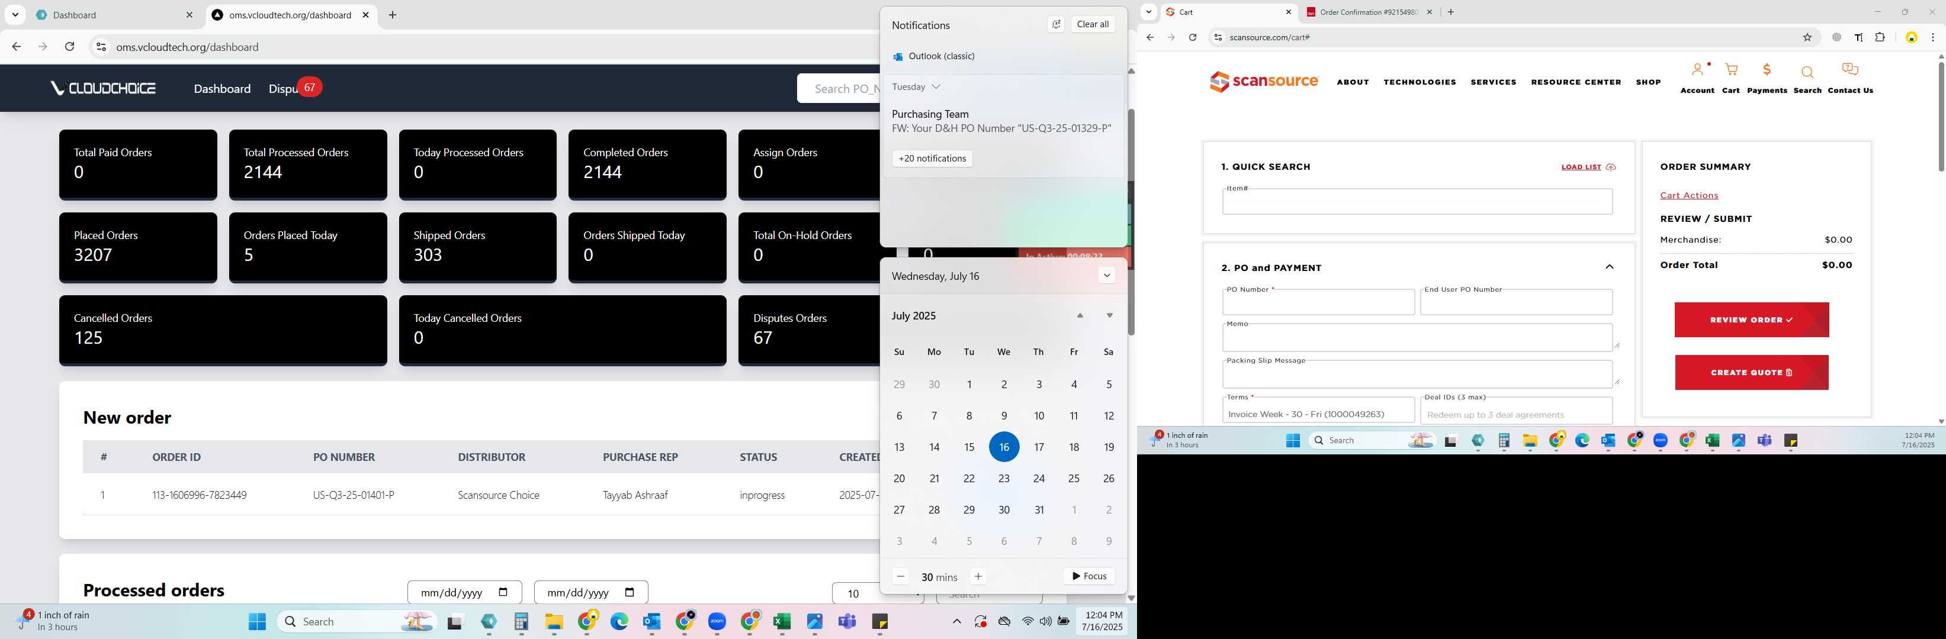Screen dimensions: 1946x639
Task: Show hidden system tray icons chevron
Action: [x=956, y=622]
